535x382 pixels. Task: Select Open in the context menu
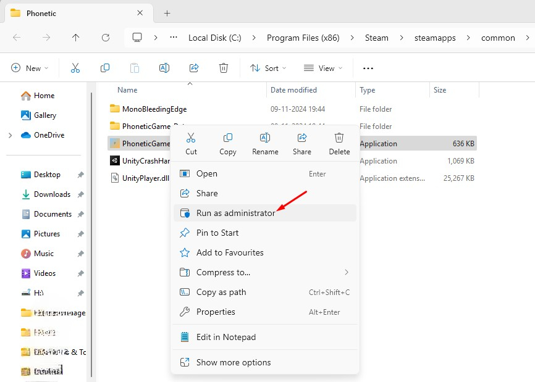tap(265, 174)
